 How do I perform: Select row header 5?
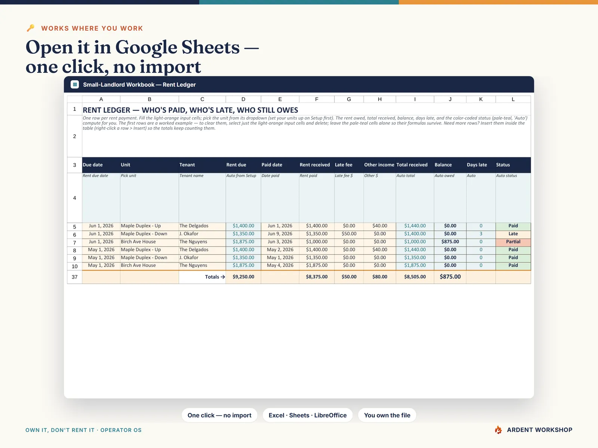[x=75, y=227]
